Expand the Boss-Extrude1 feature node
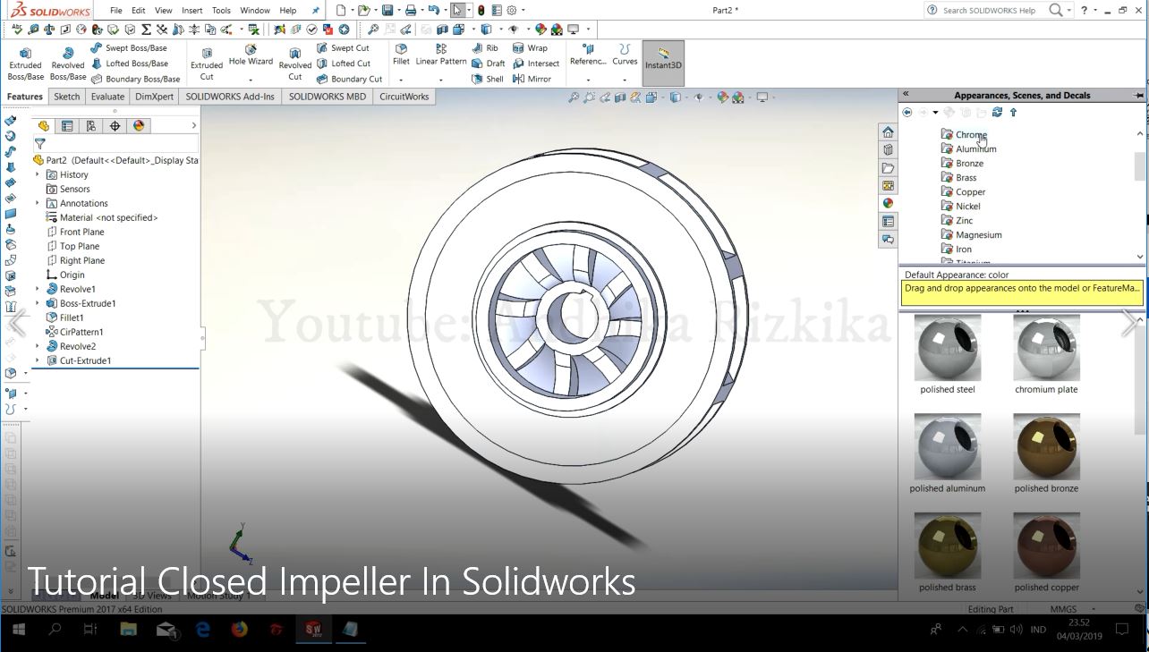The width and height of the screenshot is (1149, 652). (x=38, y=303)
